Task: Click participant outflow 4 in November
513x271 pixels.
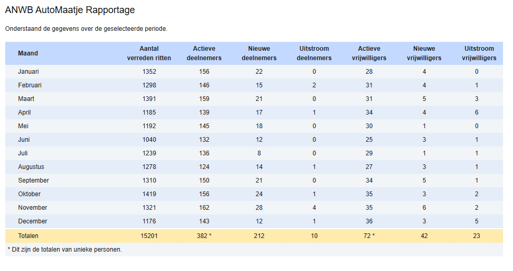Action: (x=314, y=208)
